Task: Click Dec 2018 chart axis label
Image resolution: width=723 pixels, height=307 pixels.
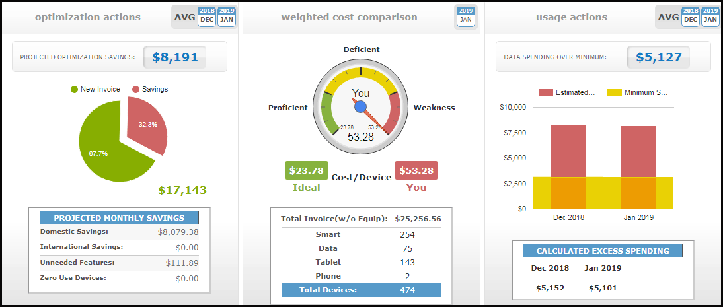Action: [568, 217]
